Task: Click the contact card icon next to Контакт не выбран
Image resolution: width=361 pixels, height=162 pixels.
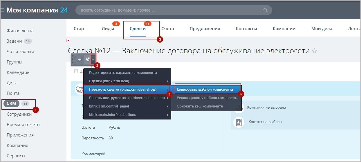Action: click(239, 122)
